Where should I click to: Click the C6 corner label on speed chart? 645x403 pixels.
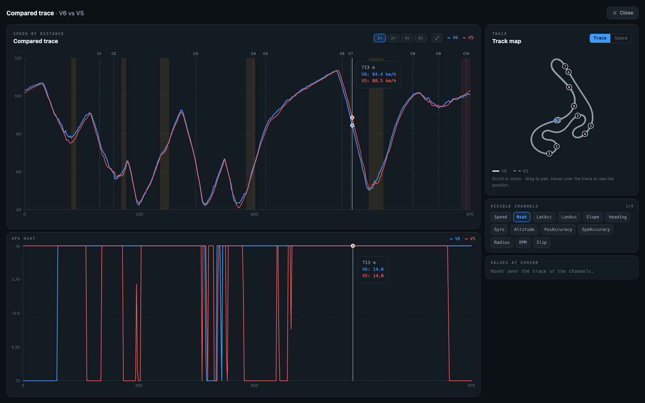point(342,54)
